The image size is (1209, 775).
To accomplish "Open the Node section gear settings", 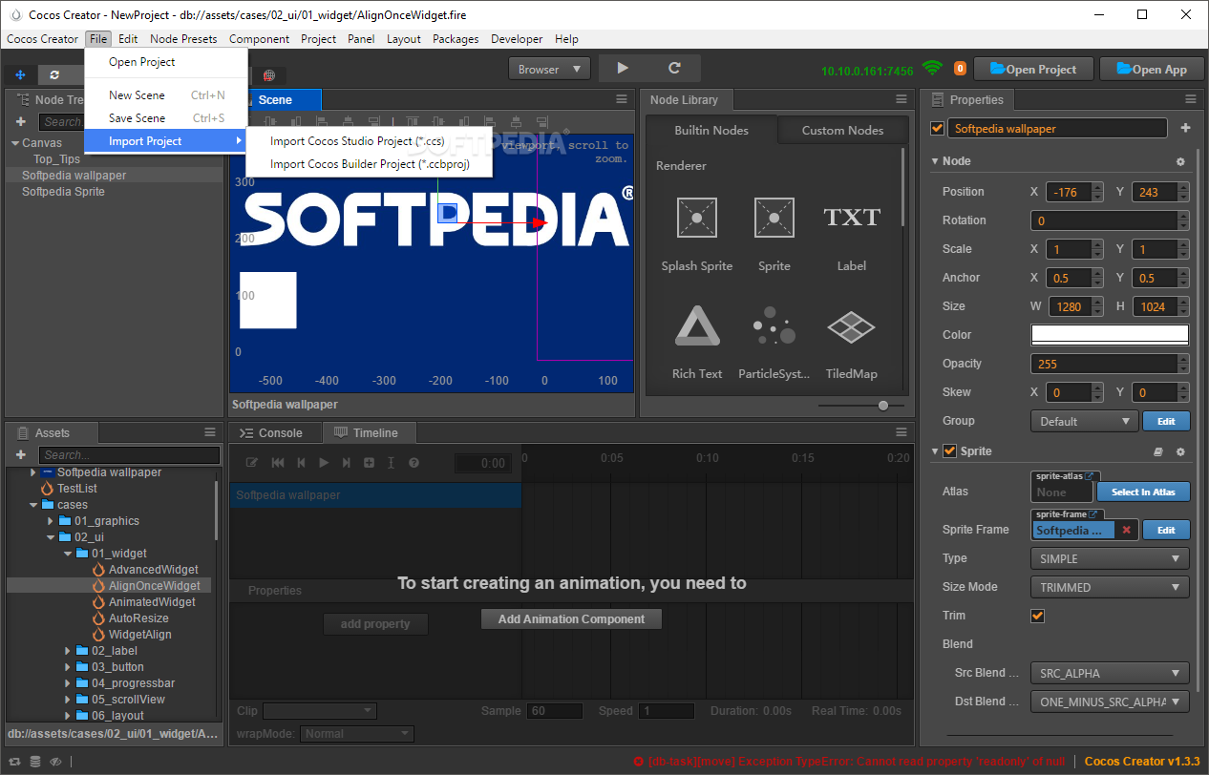I will [1180, 161].
